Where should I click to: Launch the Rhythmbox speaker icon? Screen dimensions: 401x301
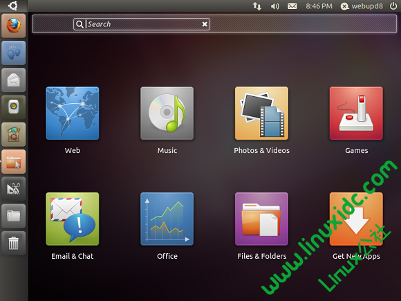coord(14,107)
